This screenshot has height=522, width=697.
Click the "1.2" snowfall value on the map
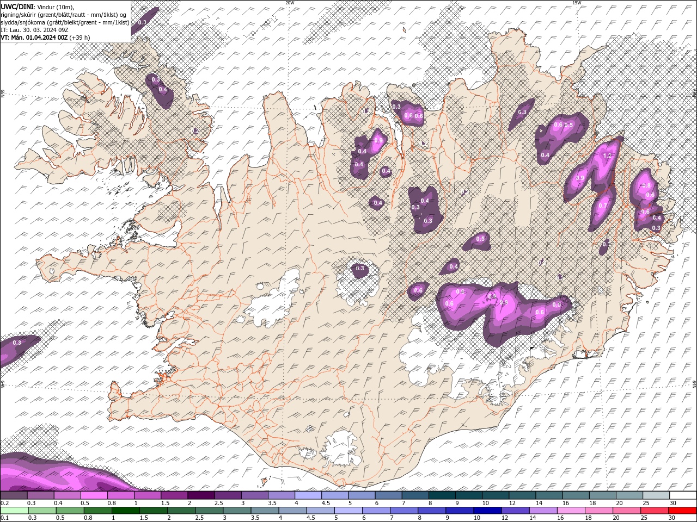tap(607, 156)
